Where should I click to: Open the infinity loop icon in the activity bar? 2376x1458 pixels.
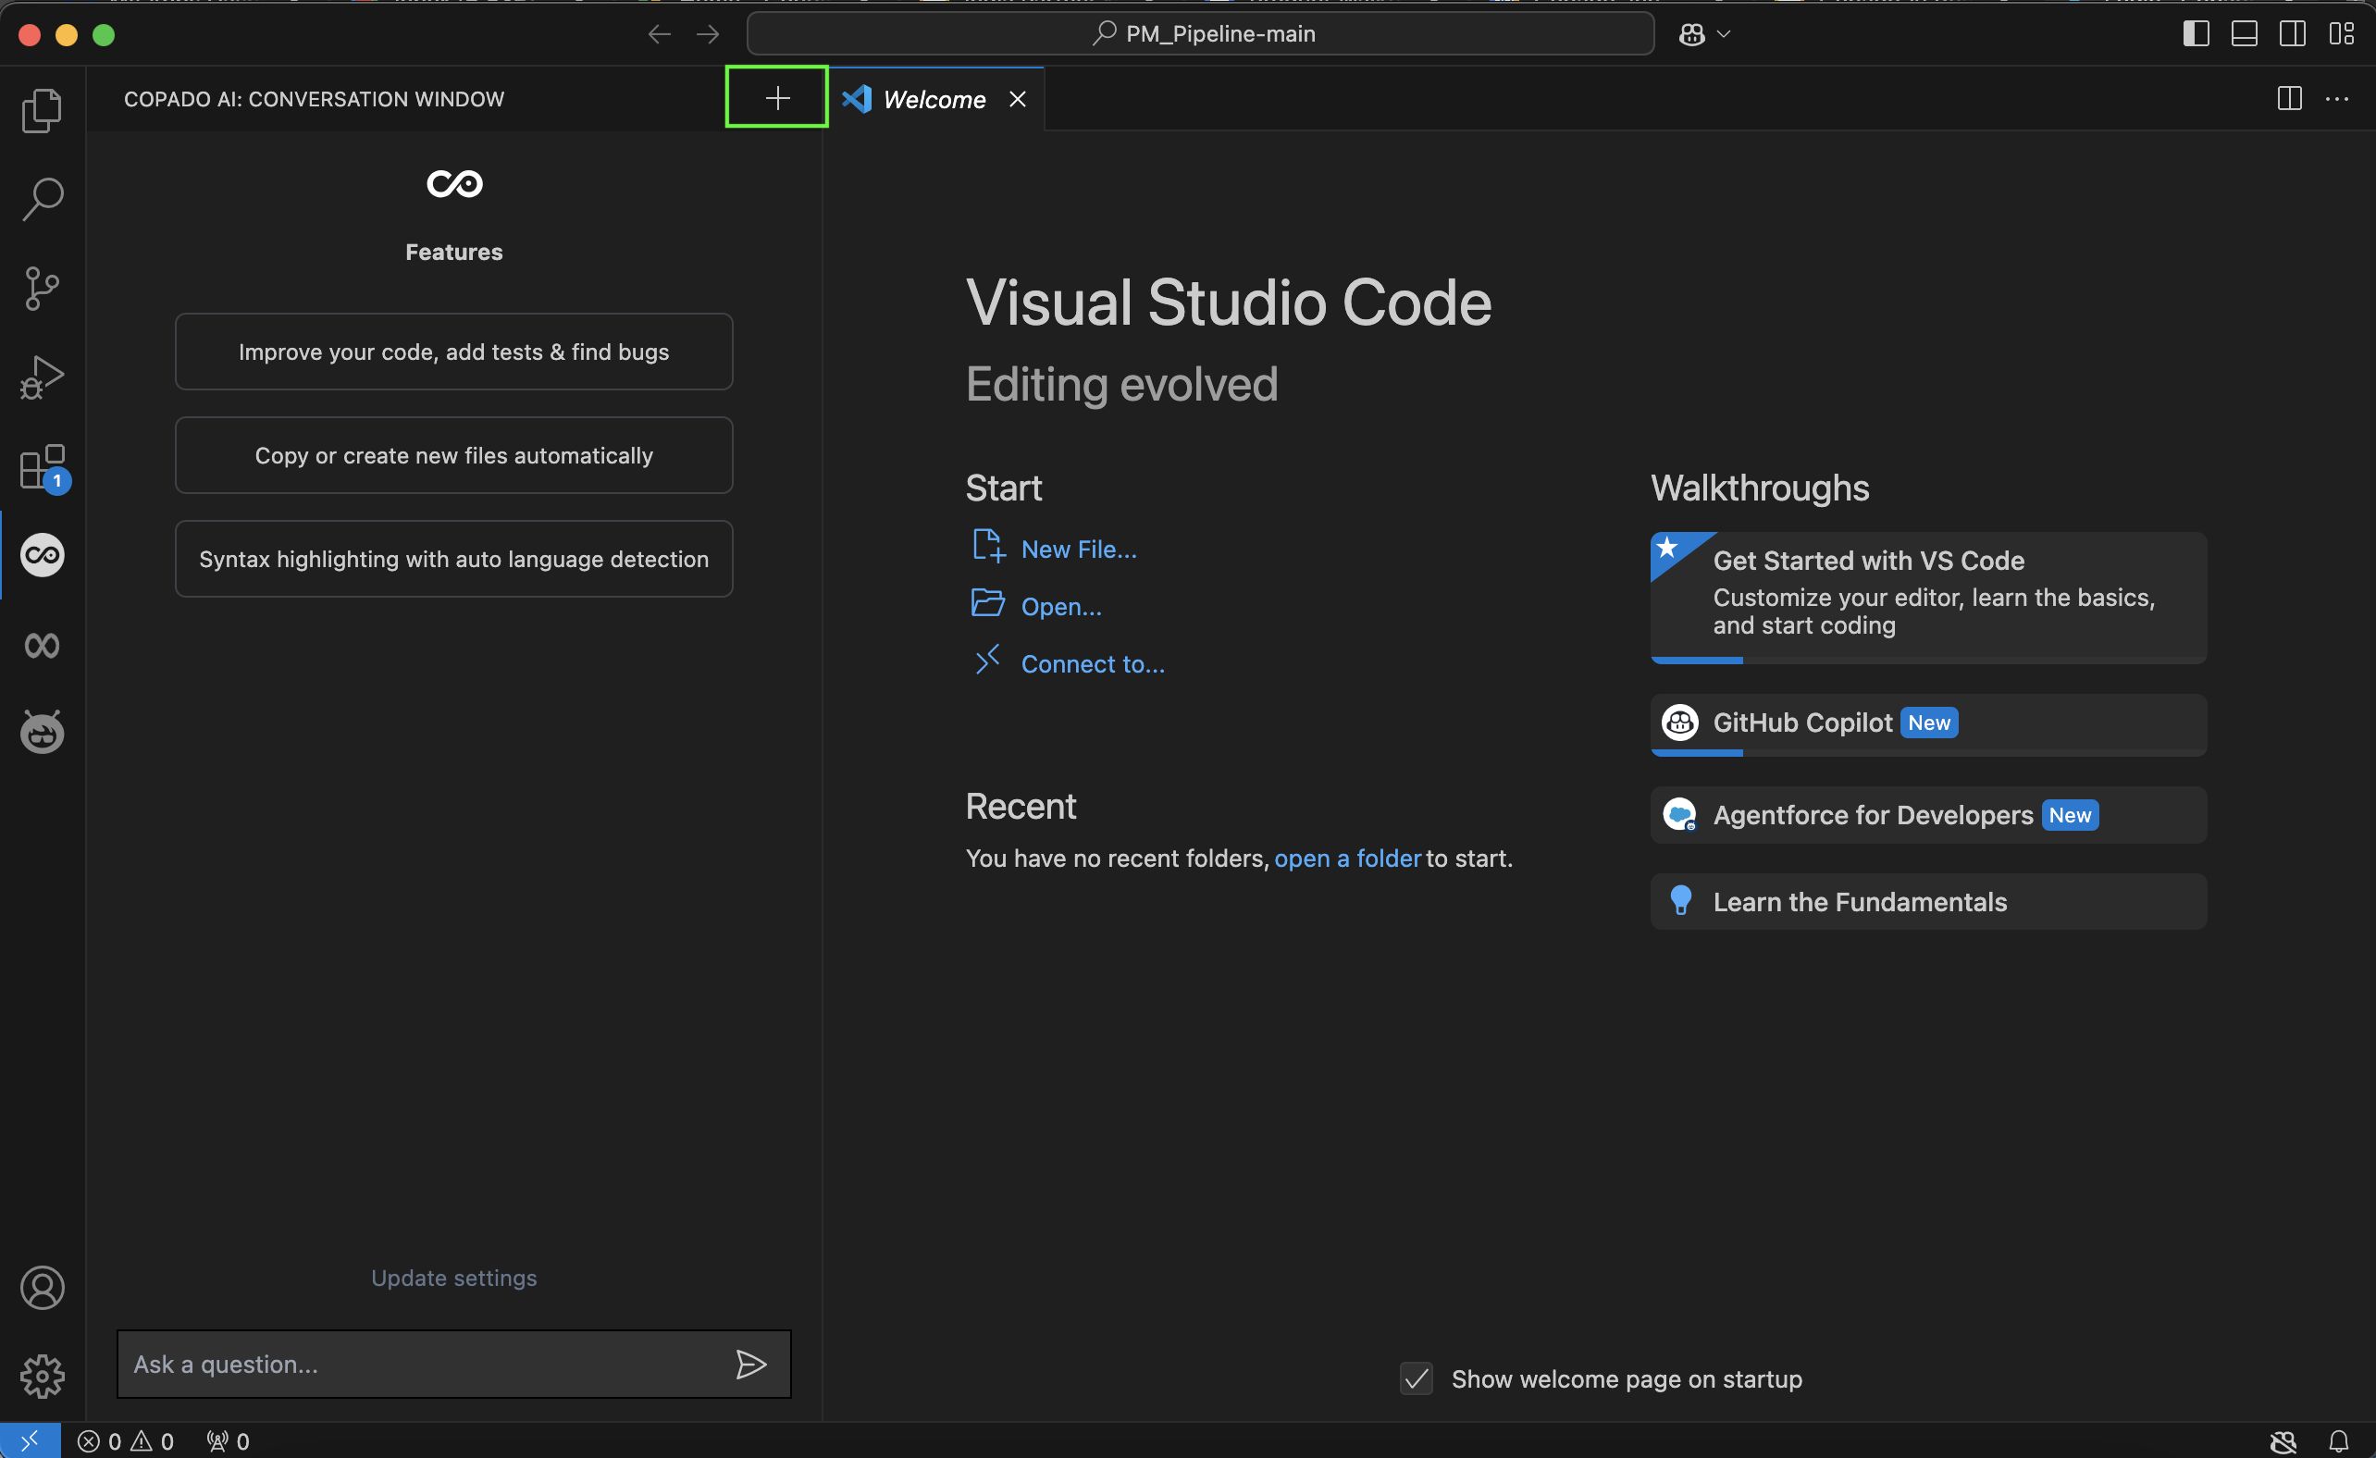tap(42, 644)
